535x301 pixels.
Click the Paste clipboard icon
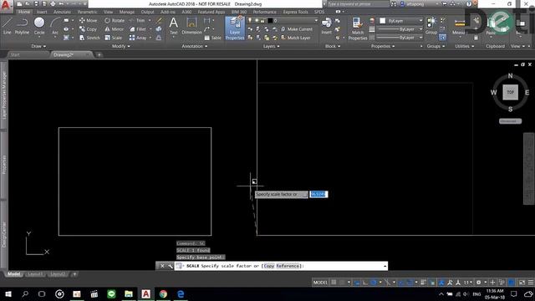pos(491,26)
